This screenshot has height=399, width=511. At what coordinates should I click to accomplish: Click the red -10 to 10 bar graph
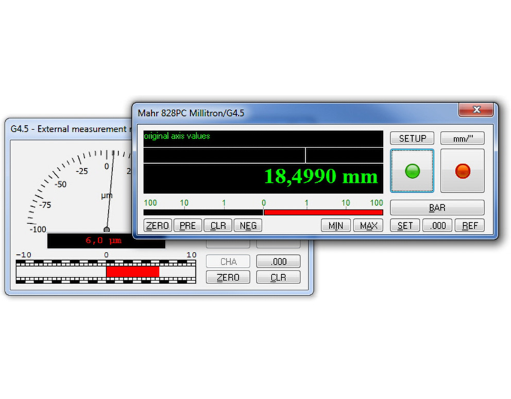[x=132, y=271]
